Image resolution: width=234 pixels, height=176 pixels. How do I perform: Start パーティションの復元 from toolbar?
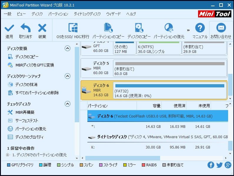pos(169,28)
